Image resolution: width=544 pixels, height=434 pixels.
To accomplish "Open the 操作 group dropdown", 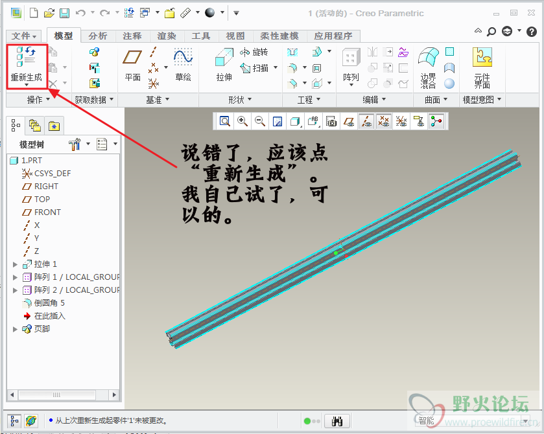I will [38, 100].
